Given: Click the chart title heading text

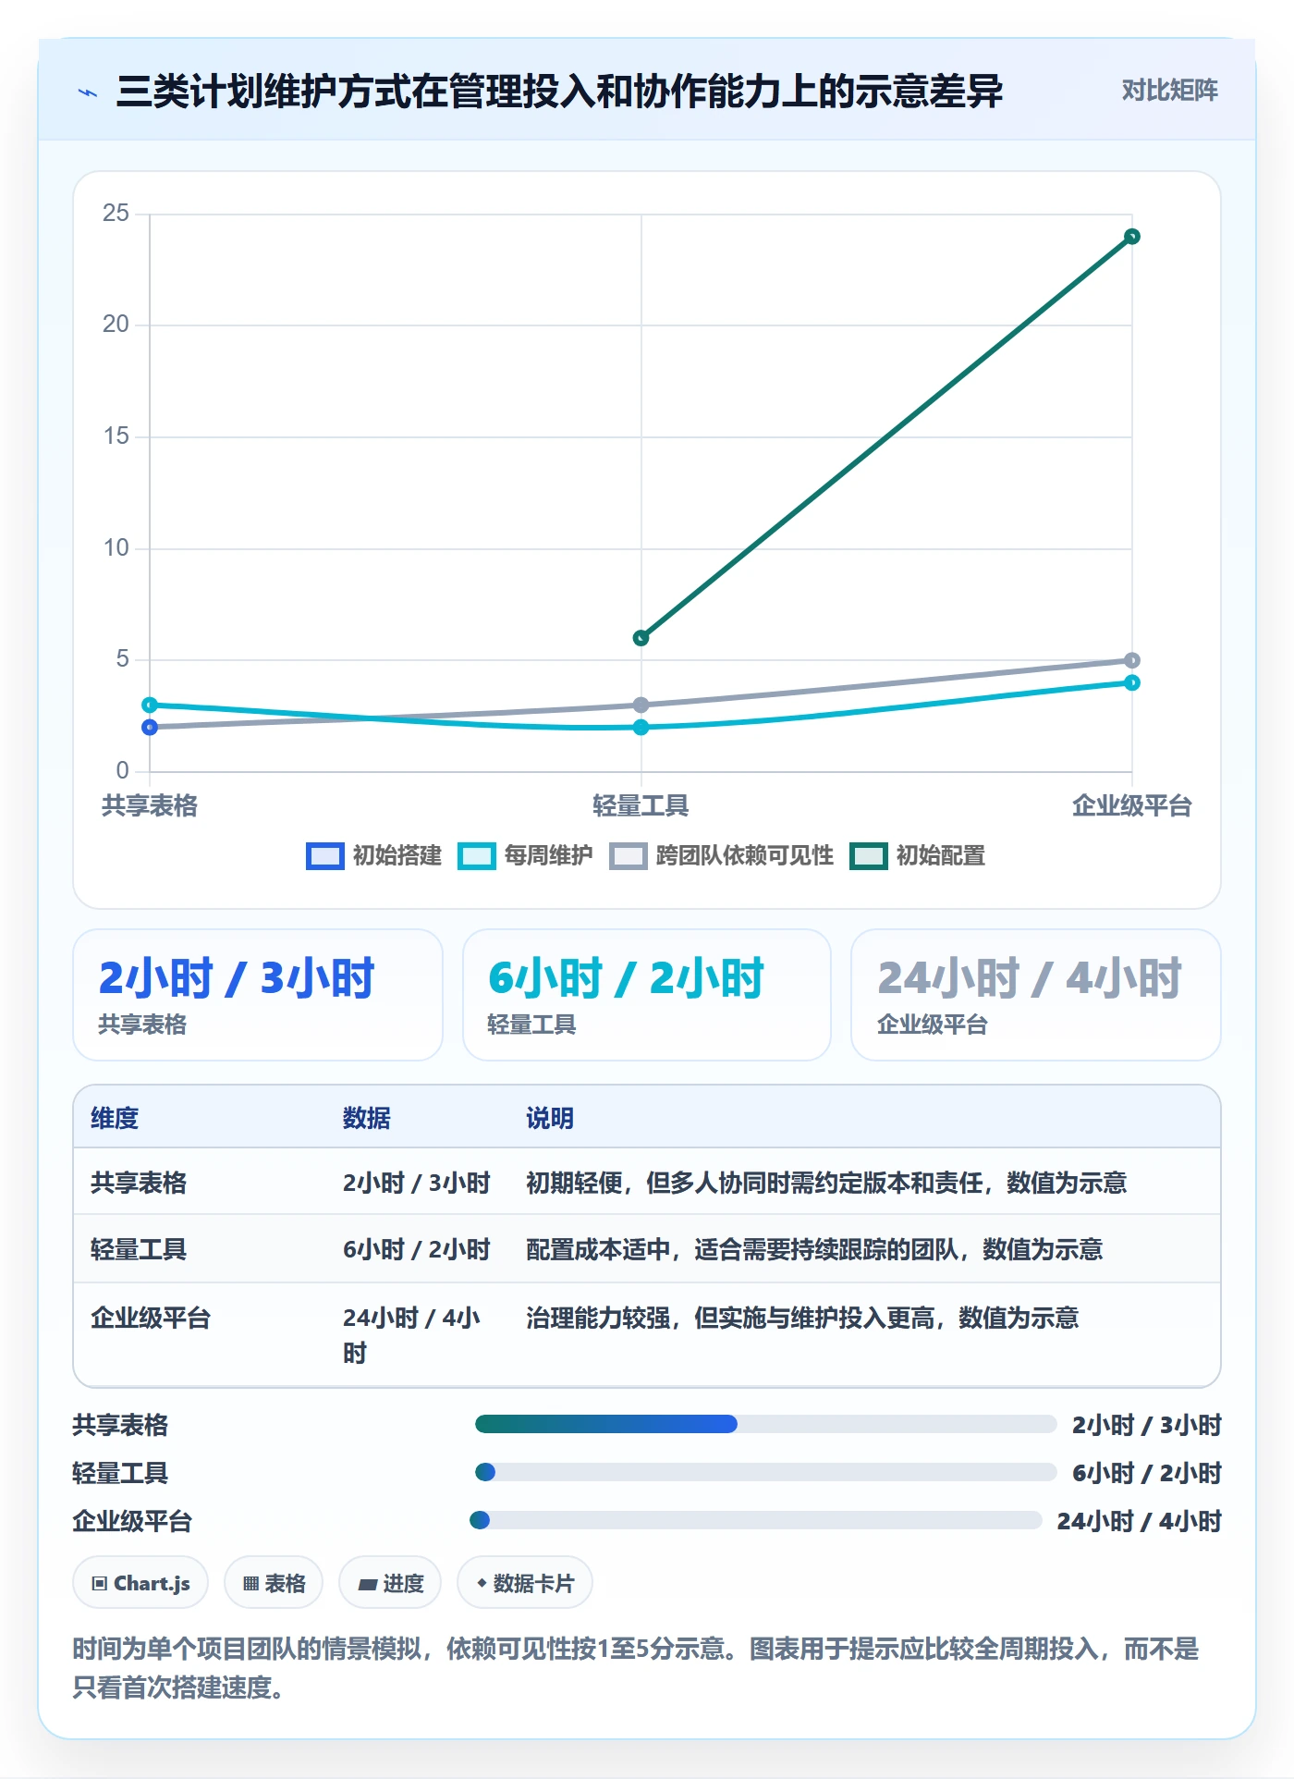Looking at the screenshot, I should [559, 92].
